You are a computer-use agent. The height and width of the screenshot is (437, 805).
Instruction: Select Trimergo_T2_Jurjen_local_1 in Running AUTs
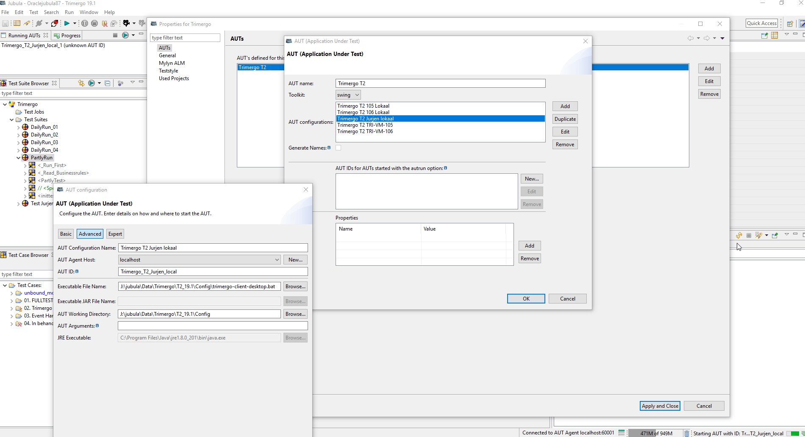(x=53, y=45)
